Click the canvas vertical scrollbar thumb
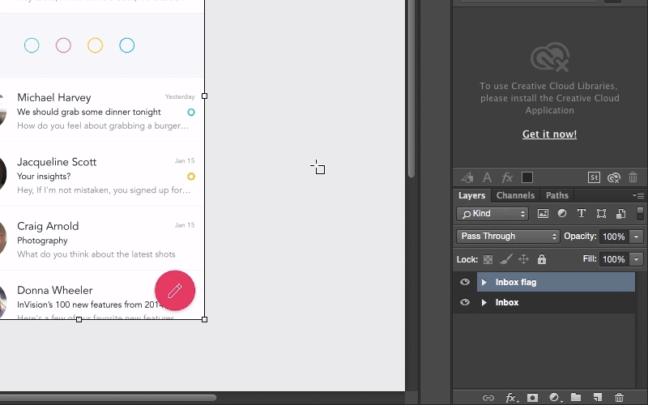Viewport: 648px width, 405px height. click(411, 89)
